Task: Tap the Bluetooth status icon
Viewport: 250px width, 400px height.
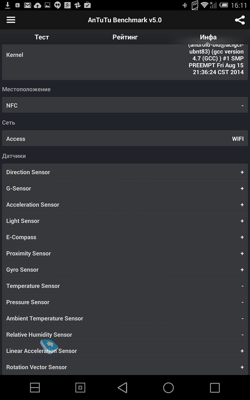Action: coord(185,5)
